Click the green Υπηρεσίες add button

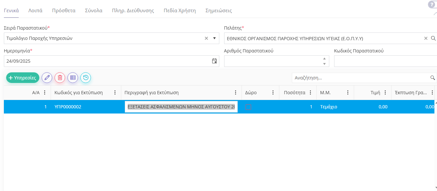(23, 77)
